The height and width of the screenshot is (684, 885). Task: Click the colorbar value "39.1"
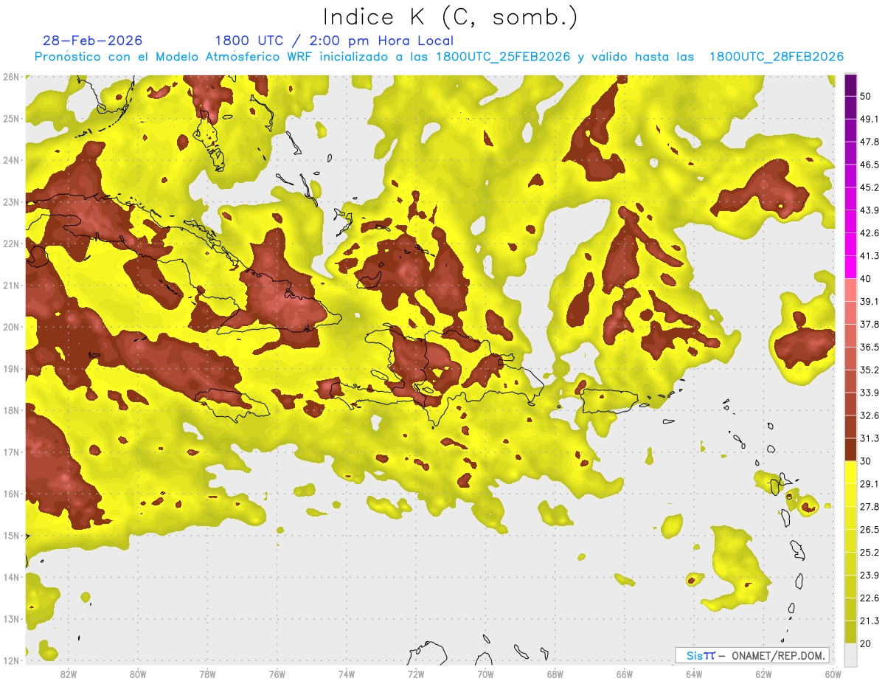point(870,301)
